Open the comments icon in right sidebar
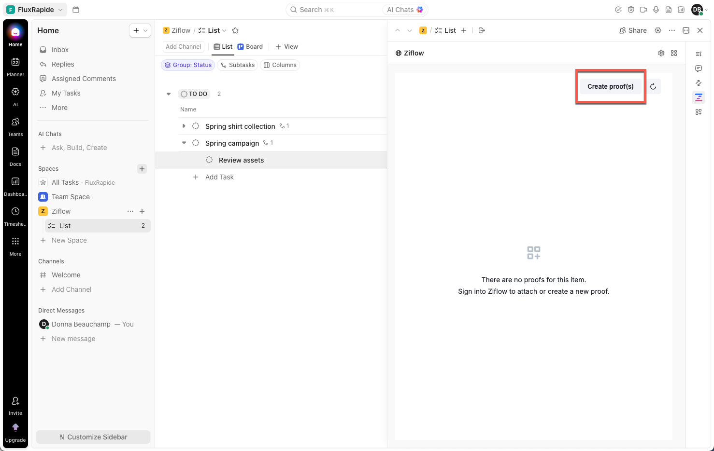714x451 pixels. (x=699, y=68)
